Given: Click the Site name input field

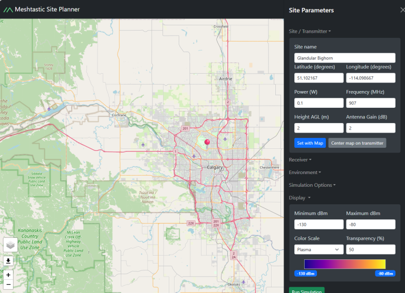Looking at the screenshot, I should pyautogui.click(x=344, y=58).
